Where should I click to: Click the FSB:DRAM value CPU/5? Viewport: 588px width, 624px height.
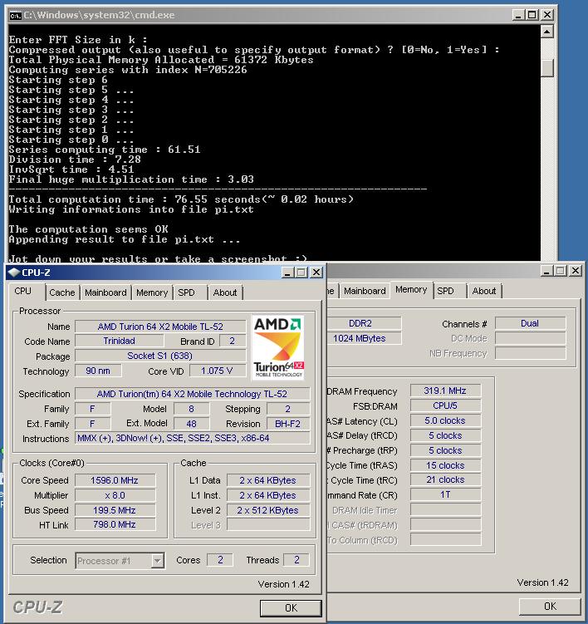click(445, 405)
